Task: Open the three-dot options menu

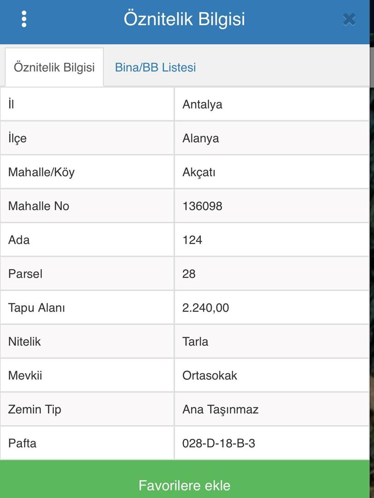Action: coord(24,19)
